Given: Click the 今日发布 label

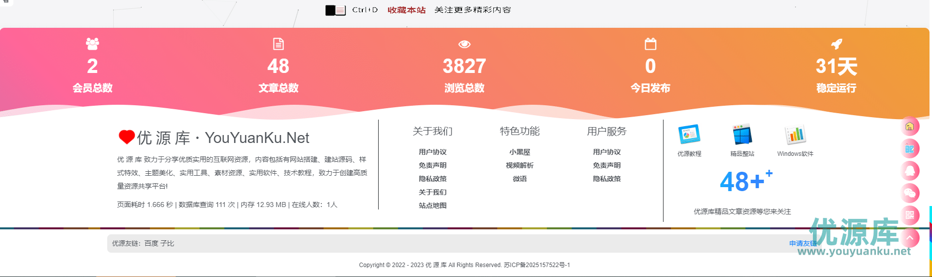Looking at the screenshot, I should pos(650,88).
